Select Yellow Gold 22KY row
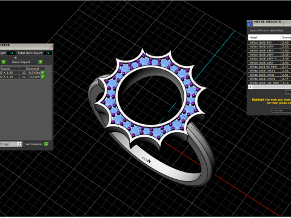 tap(269, 62)
